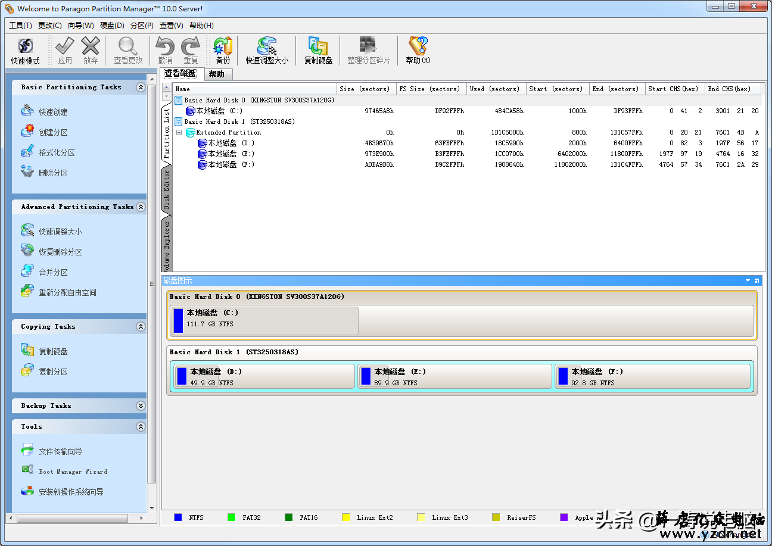Viewport: 772px width, 546px height.
Task: Click 恢复删除分区 icon in sidebar
Action: (27, 251)
